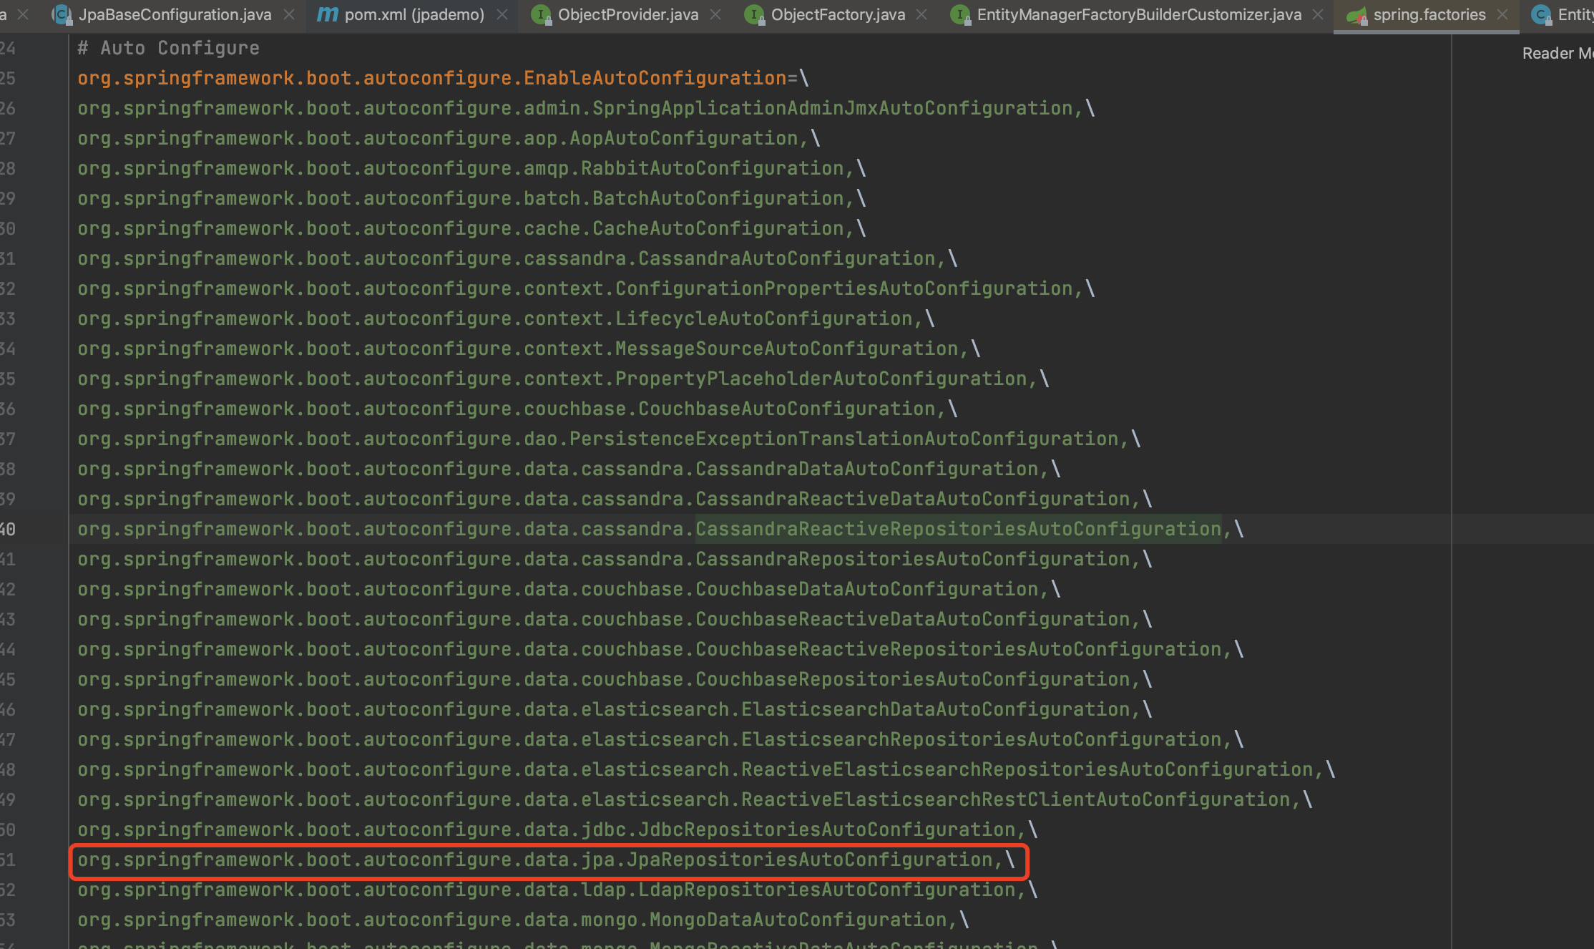Click the cassandra.CassandraAutoConfiguration line
The image size is (1594, 949).
tap(517, 258)
